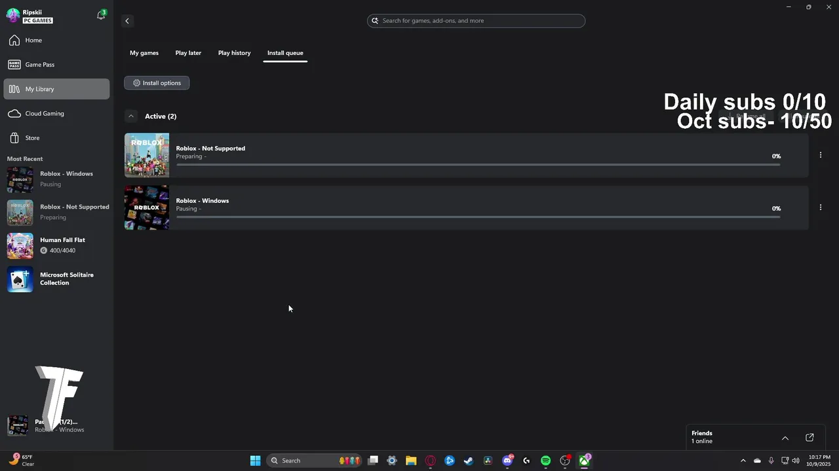The width and height of the screenshot is (839, 471).
Task: Collapse the Active (2) section
Action: point(131,116)
